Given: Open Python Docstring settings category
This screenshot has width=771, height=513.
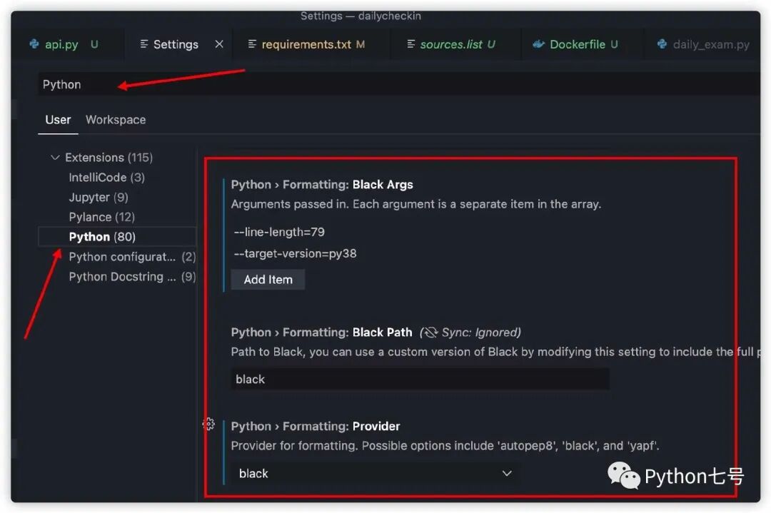Looking at the screenshot, I should pyautogui.click(x=132, y=277).
